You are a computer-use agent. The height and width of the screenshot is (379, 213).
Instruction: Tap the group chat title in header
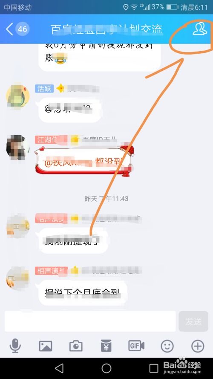(x=106, y=29)
